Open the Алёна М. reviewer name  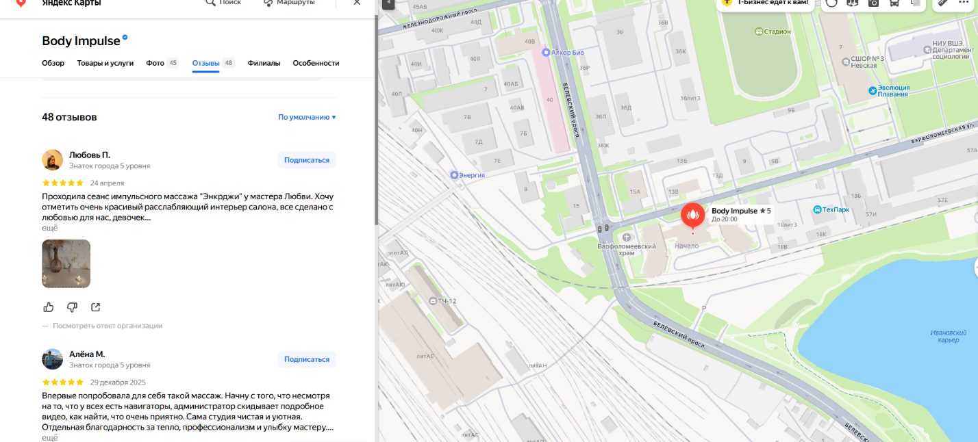pos(87,354)
